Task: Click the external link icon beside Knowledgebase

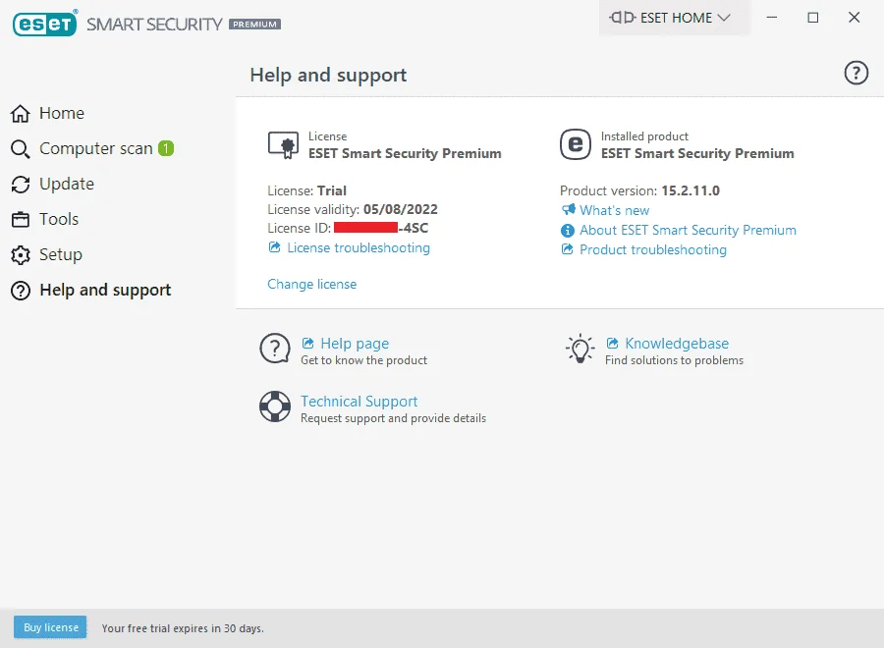Action: pos(612,344)
